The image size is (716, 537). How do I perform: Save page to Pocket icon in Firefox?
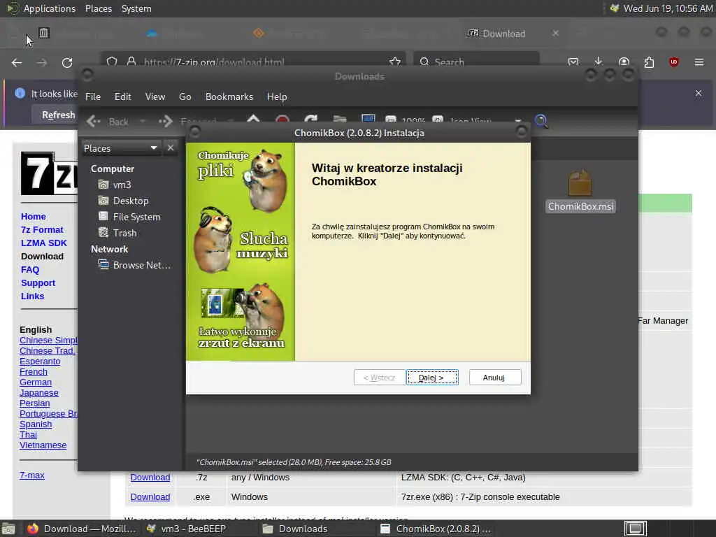[573, 62]
